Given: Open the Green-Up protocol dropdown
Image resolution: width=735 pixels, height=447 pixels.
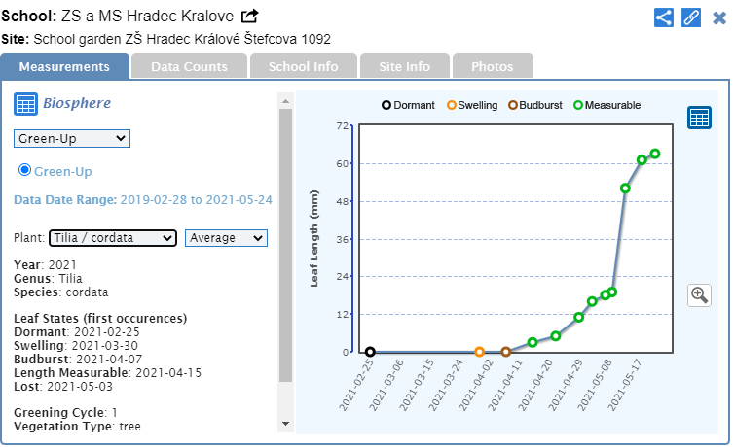Looking at the screenshot, I should [x=72, y=139].
